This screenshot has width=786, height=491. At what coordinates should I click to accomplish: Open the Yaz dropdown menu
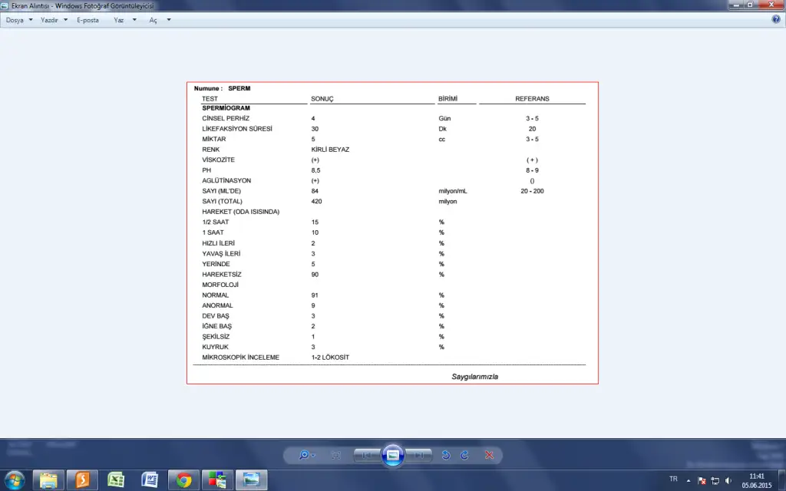[x=124, y=20]
